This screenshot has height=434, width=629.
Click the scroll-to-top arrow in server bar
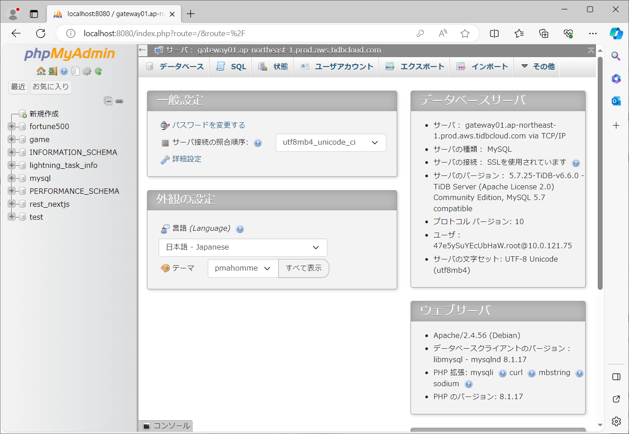click(x=591, y=50)
